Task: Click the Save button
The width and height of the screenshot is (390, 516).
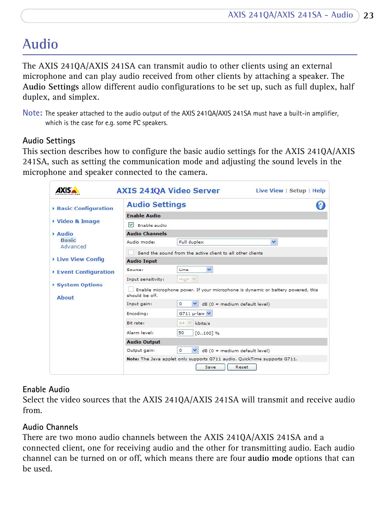Action: [211, 367]
